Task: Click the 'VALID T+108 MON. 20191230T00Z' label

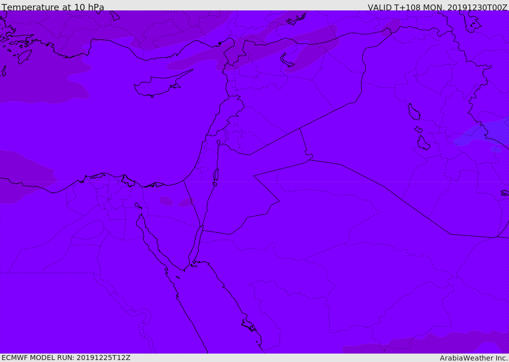Action: [437, 7]
